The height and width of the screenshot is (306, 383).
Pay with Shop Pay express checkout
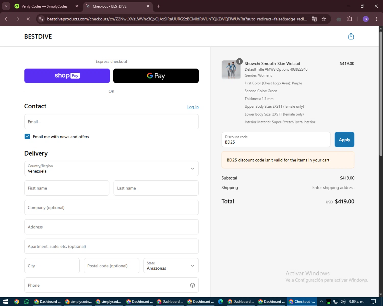click(x=67, y=76)
